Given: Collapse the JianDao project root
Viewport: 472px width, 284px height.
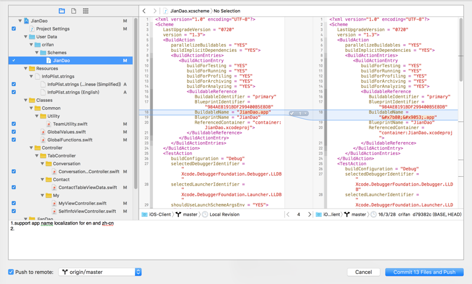Looking at the screenshot, I should click(20, 21).
